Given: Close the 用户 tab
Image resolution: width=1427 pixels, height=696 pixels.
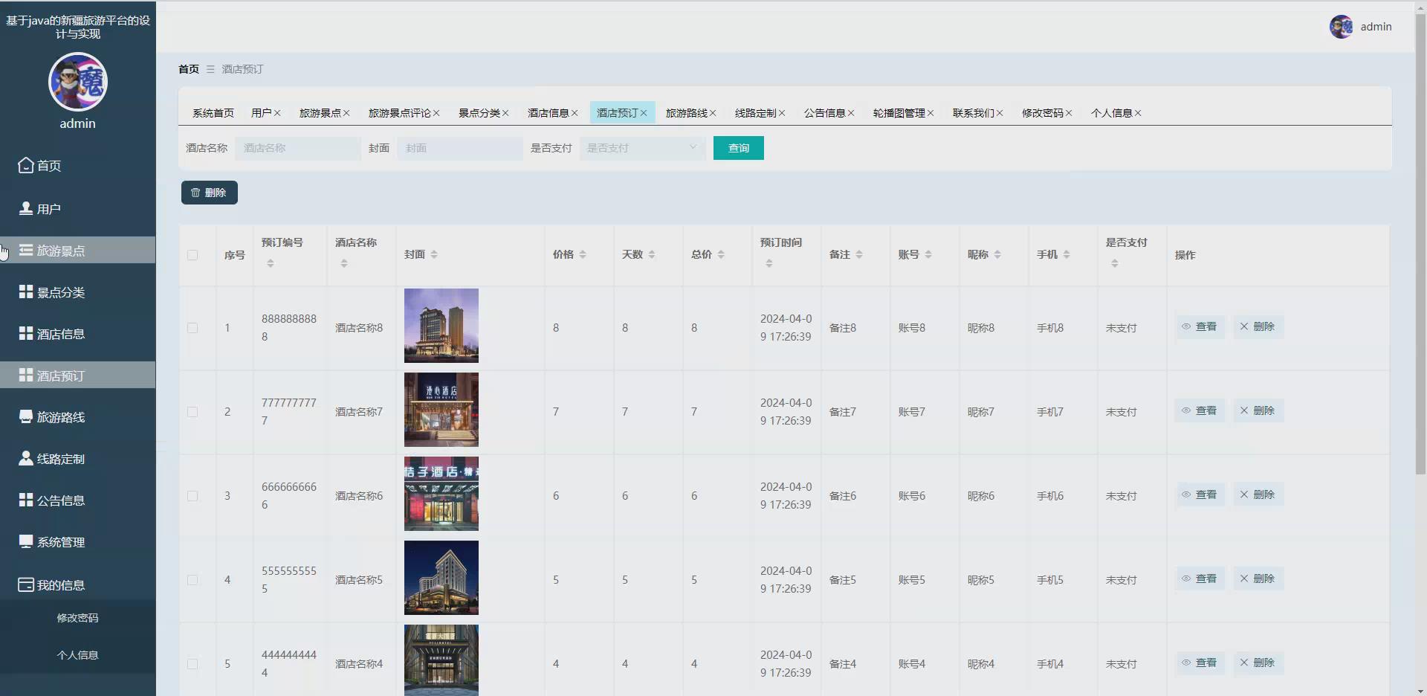Looking at the screenshot, I should [277, 113].
